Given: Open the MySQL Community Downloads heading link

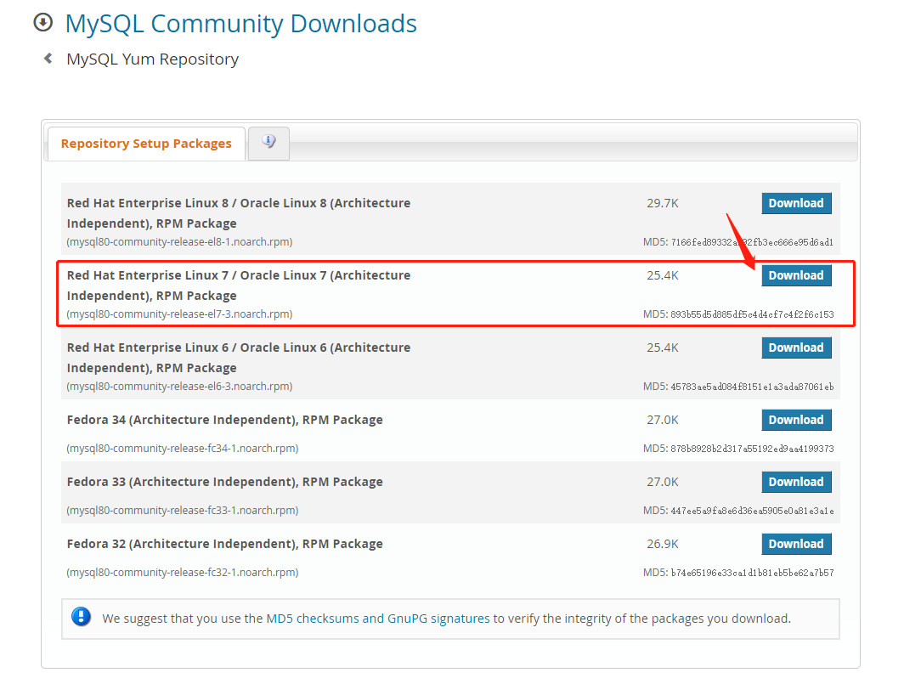Looking at the screenshot, I should (x=241, y=24).
